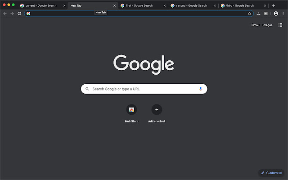This screenshot has height=180, width=288.
Task: Click the green macOS fullscreen button
Action: (13, 5)
